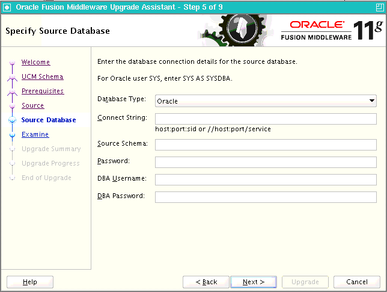Click the window menu icon in title bar
387x292 pixels.
[7, 7]
